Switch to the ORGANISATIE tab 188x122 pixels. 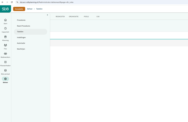tap(73, 16)
